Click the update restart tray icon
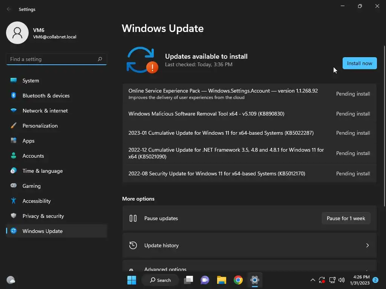 [x=322, y=280]
